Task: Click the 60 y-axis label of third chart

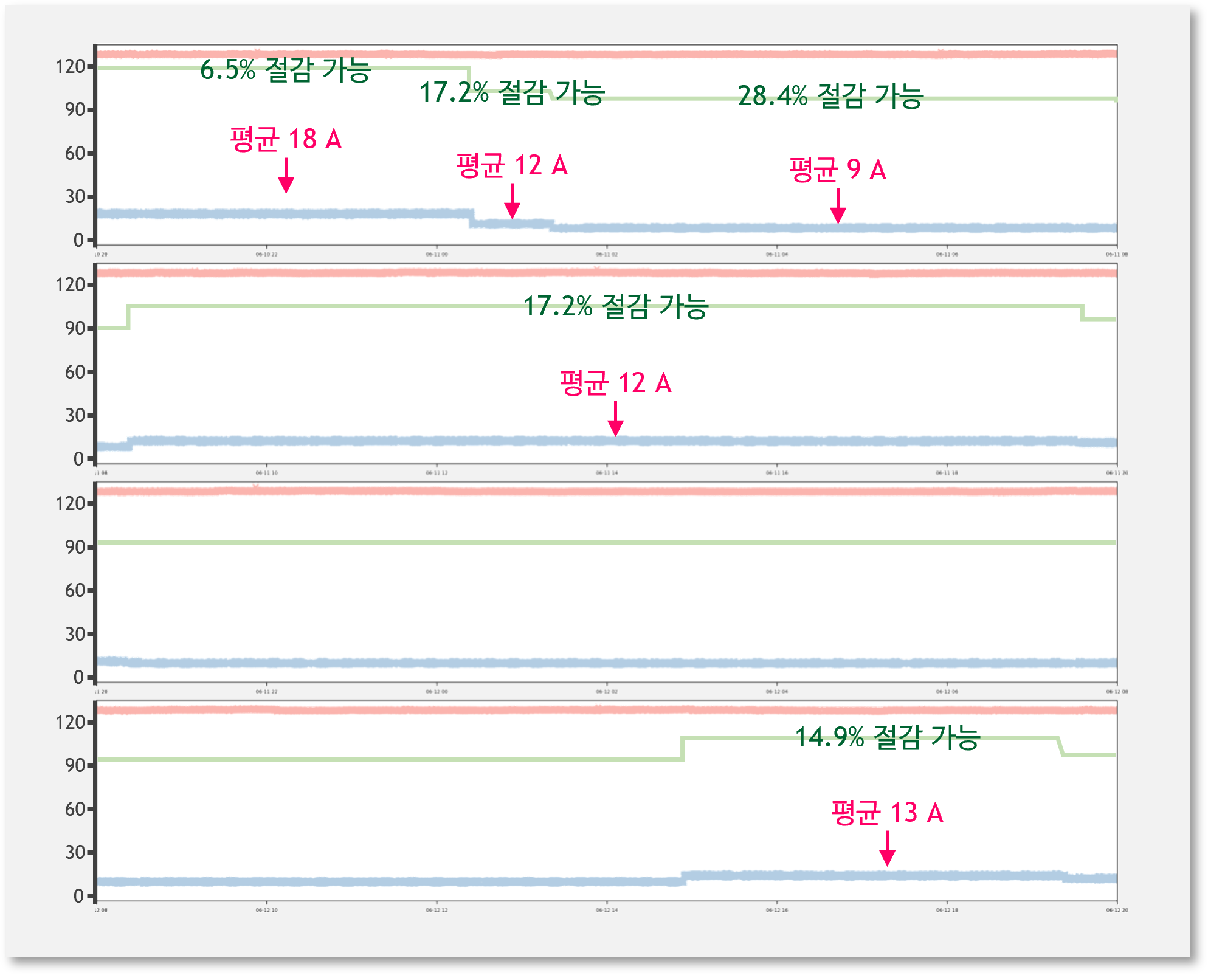Action: click(75, 590)
